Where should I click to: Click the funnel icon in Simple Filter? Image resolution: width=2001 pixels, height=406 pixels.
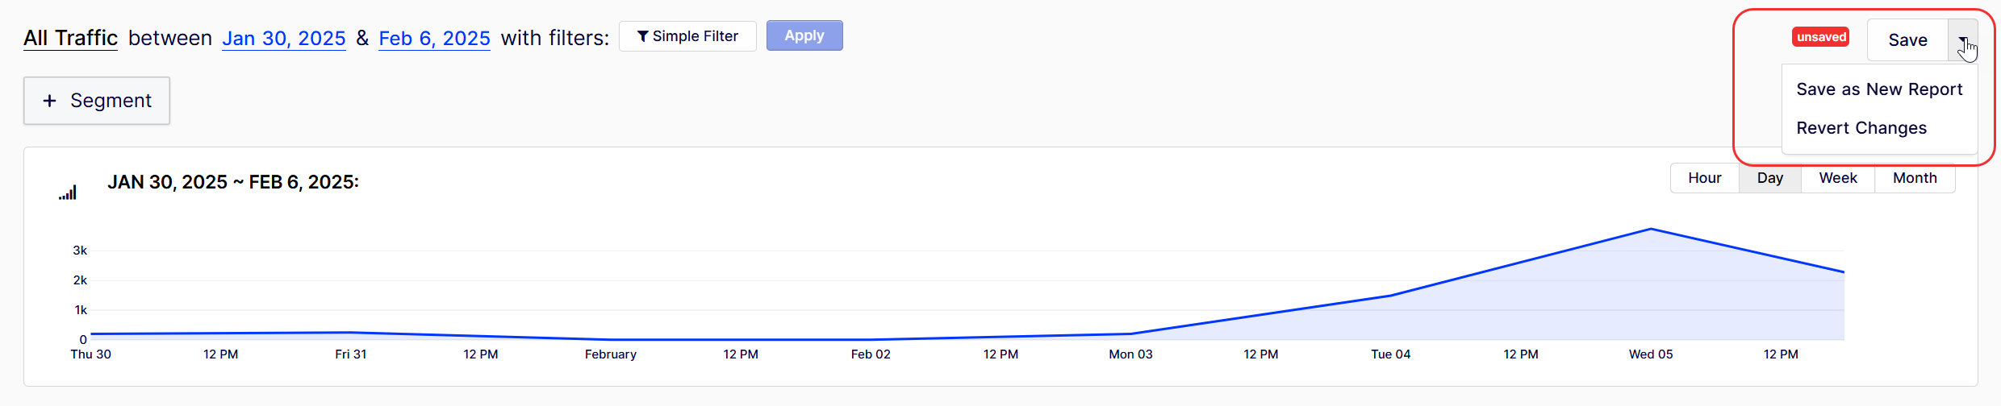point(642,36)
